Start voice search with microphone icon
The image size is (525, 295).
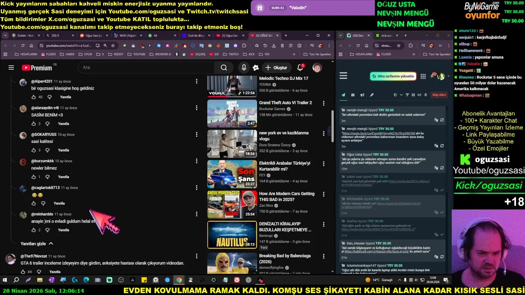[244, 68]
